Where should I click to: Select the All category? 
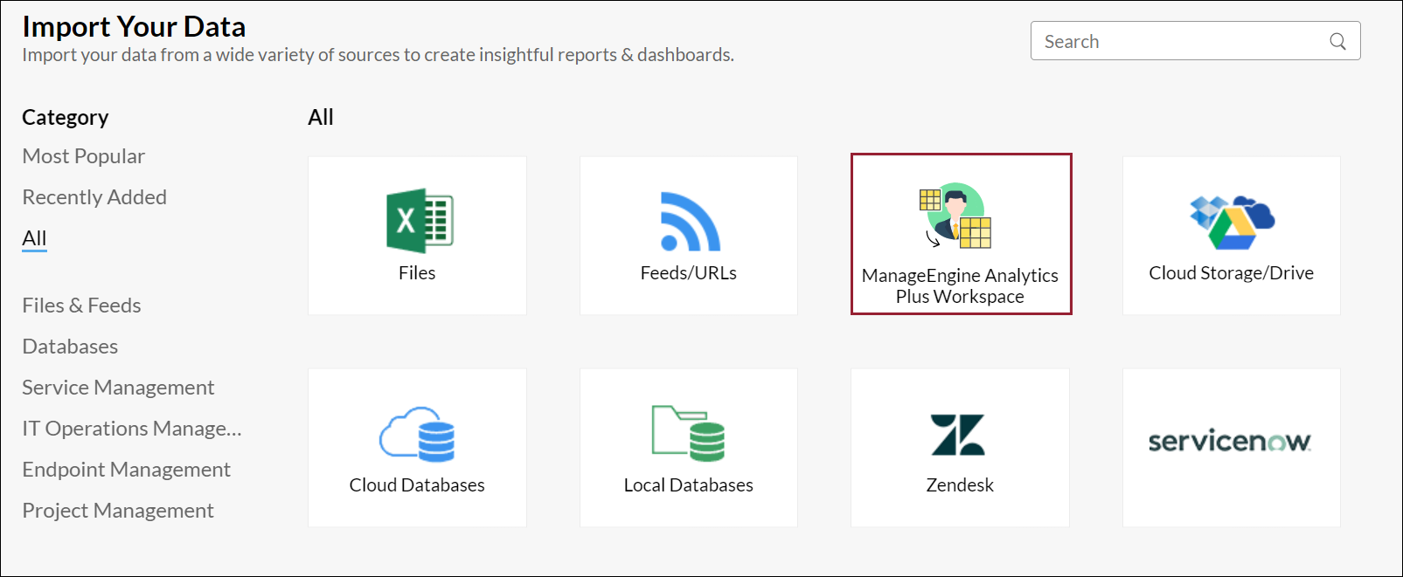pyautogui.click(x=34, y=238)
